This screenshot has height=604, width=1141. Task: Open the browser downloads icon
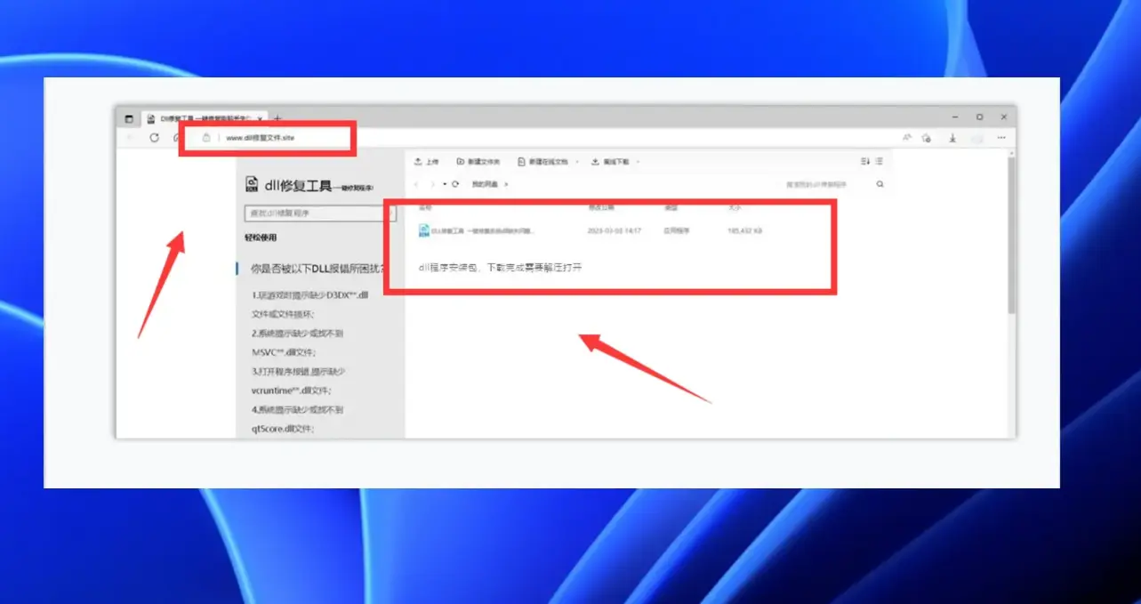952,138
